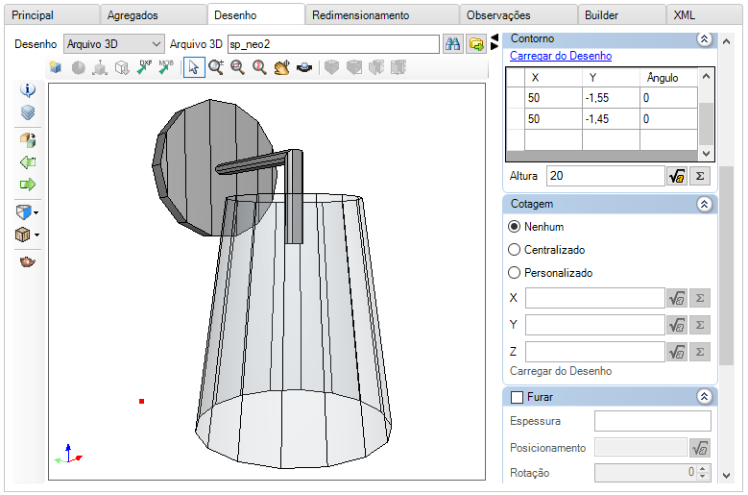
Task: Click the Ângulo column header
Action: [668, 77]
